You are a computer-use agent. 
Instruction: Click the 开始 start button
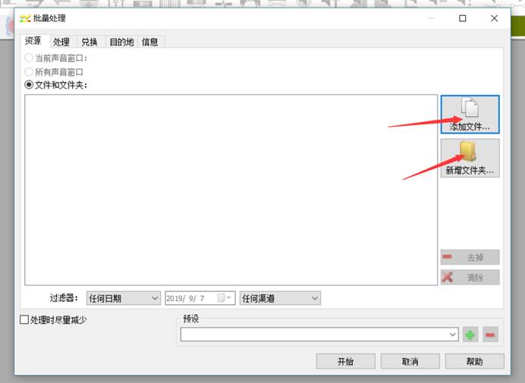click(x=345, y=361)
